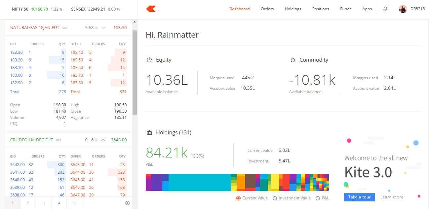The image size is (429, 209).
Task: Click the Hi, Rainmatter greeting
Action: [x=172, y=35]
